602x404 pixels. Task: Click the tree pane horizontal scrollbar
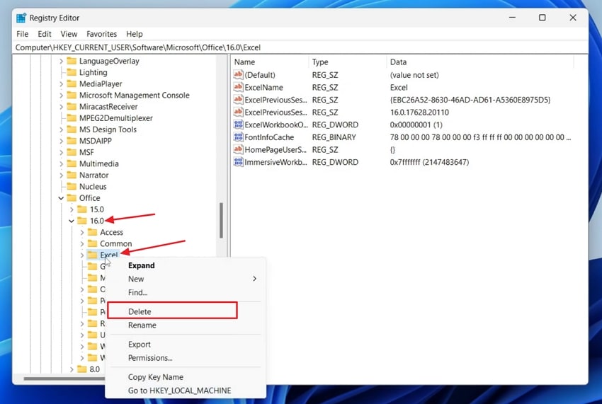(x=64, y=379)
